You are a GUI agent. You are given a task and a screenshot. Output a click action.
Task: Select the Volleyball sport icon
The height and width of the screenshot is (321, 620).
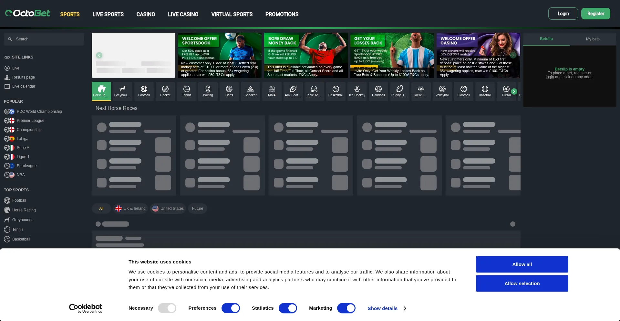tap(442, 91)
